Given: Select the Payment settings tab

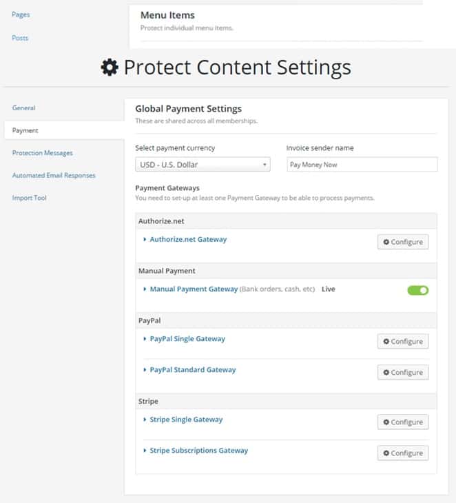Looking at the screenshot, I should click(64, 130).
